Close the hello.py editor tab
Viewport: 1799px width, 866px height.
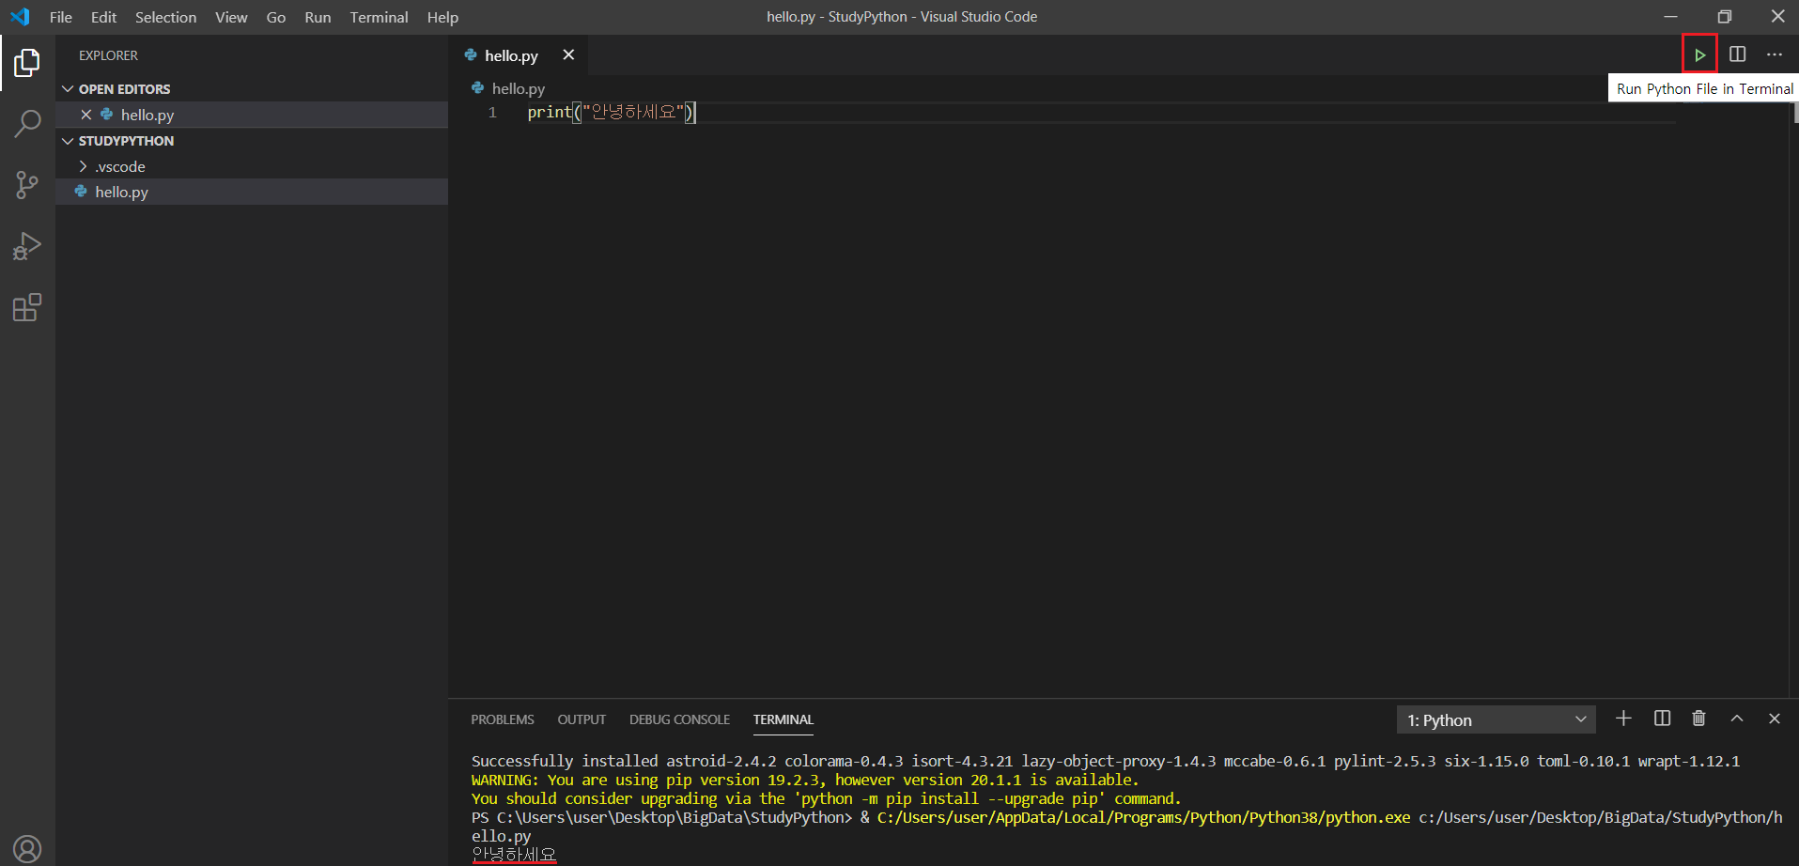[568, 54]
